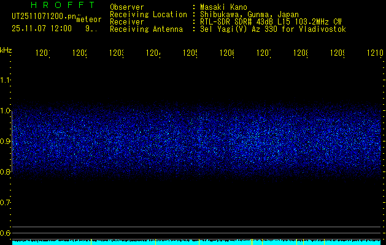This screenshot has height=245, width=386.
Task: Click the blue noise band in spectrogram
Action: 196,141
